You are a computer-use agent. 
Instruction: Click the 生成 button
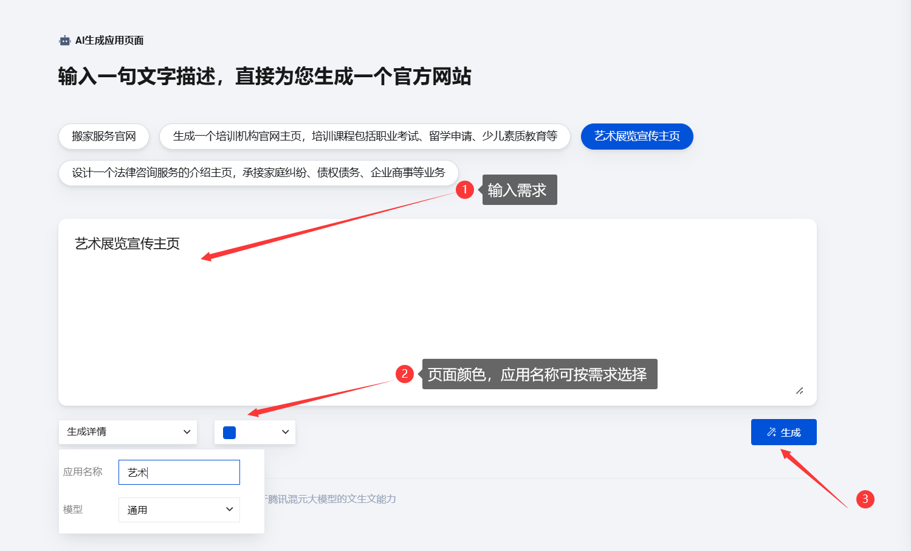pyautogui.click(x=783, y=432)
